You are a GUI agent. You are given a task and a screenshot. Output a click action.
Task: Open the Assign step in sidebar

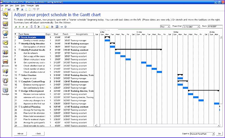pyautogui.click(x=5, y=73)
